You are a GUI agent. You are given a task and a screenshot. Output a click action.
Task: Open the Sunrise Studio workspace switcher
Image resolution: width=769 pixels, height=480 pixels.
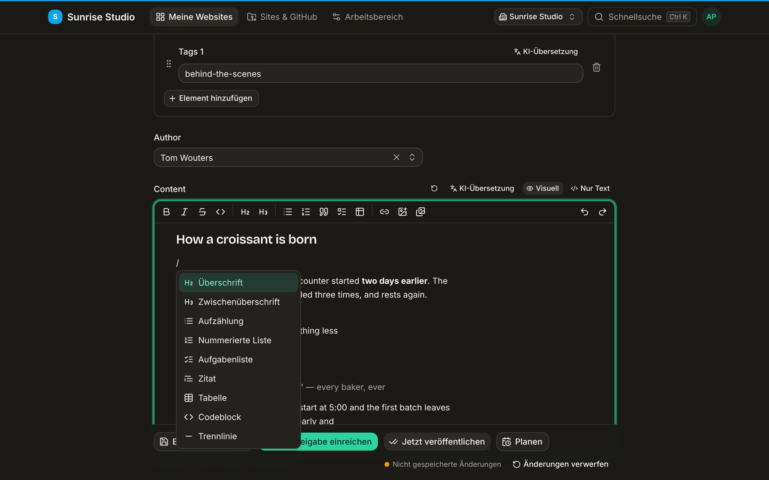click(538, 16)
